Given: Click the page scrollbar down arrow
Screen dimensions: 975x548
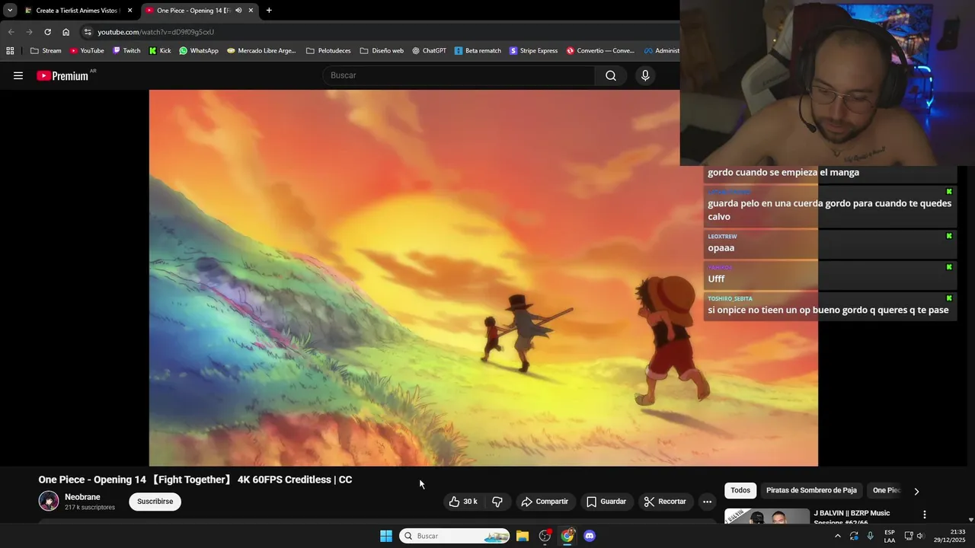Looking at the screenshot, I should (x=970, y=520).
